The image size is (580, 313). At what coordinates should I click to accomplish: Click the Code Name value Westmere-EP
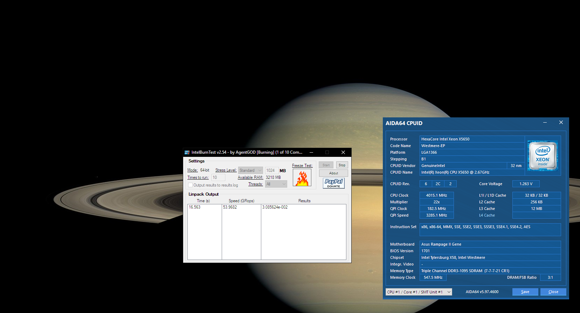(472, 146)
